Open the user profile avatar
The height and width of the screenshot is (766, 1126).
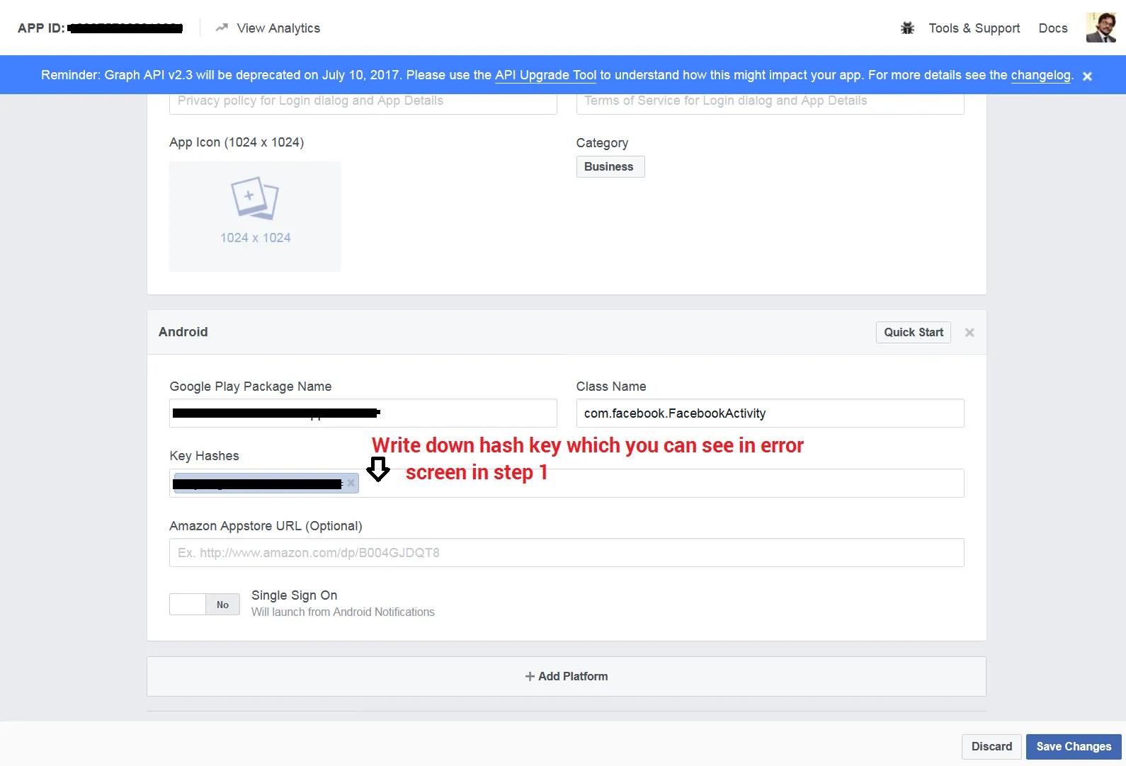tap(1101, 28)
